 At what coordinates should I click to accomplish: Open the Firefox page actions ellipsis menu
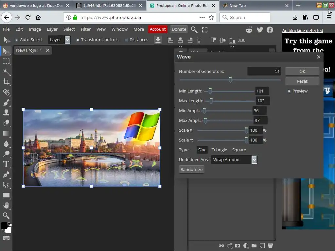tap(202, 17)
